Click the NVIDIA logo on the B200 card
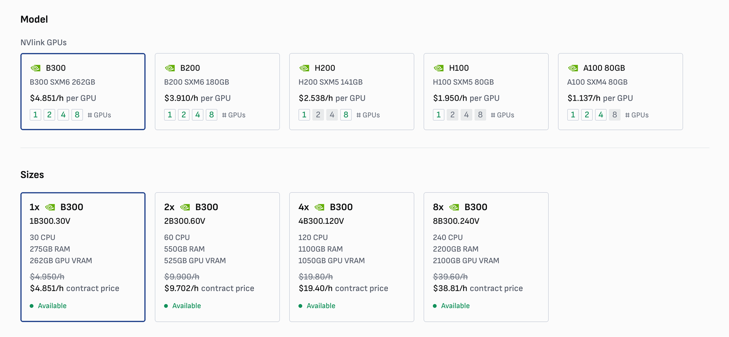The height and width of the screenshot is (337, 729). click(x=170, y=68)
